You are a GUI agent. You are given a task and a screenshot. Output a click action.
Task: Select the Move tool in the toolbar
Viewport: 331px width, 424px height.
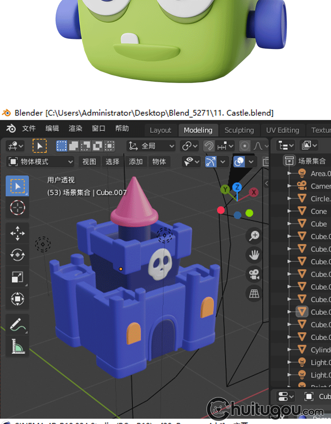[x=17, y=233]
